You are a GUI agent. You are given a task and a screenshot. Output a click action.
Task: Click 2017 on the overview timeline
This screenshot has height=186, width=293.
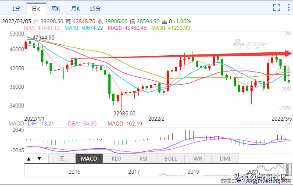coord(134,172)
